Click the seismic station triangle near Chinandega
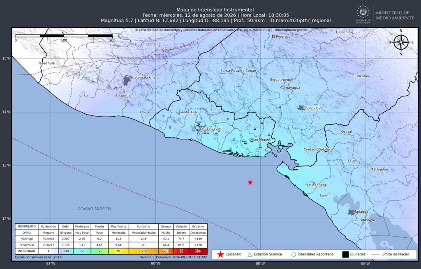 point(306,184)
